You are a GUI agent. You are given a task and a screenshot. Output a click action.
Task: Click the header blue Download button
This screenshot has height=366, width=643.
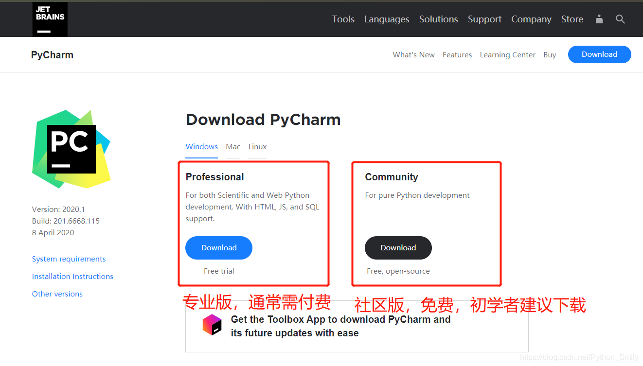click(x=600, y=54)
